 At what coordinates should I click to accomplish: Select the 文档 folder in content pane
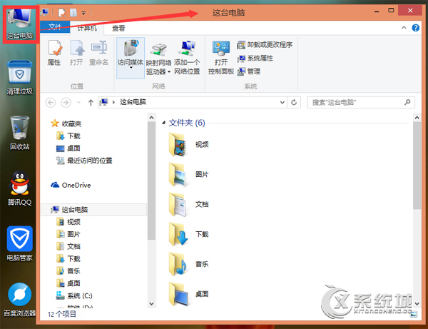coord(188,205)
